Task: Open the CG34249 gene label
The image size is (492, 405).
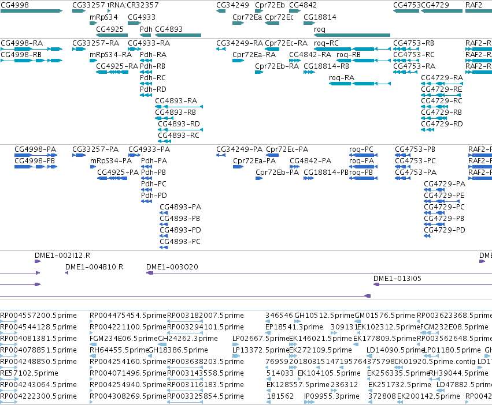Action: tap(232, 5)
